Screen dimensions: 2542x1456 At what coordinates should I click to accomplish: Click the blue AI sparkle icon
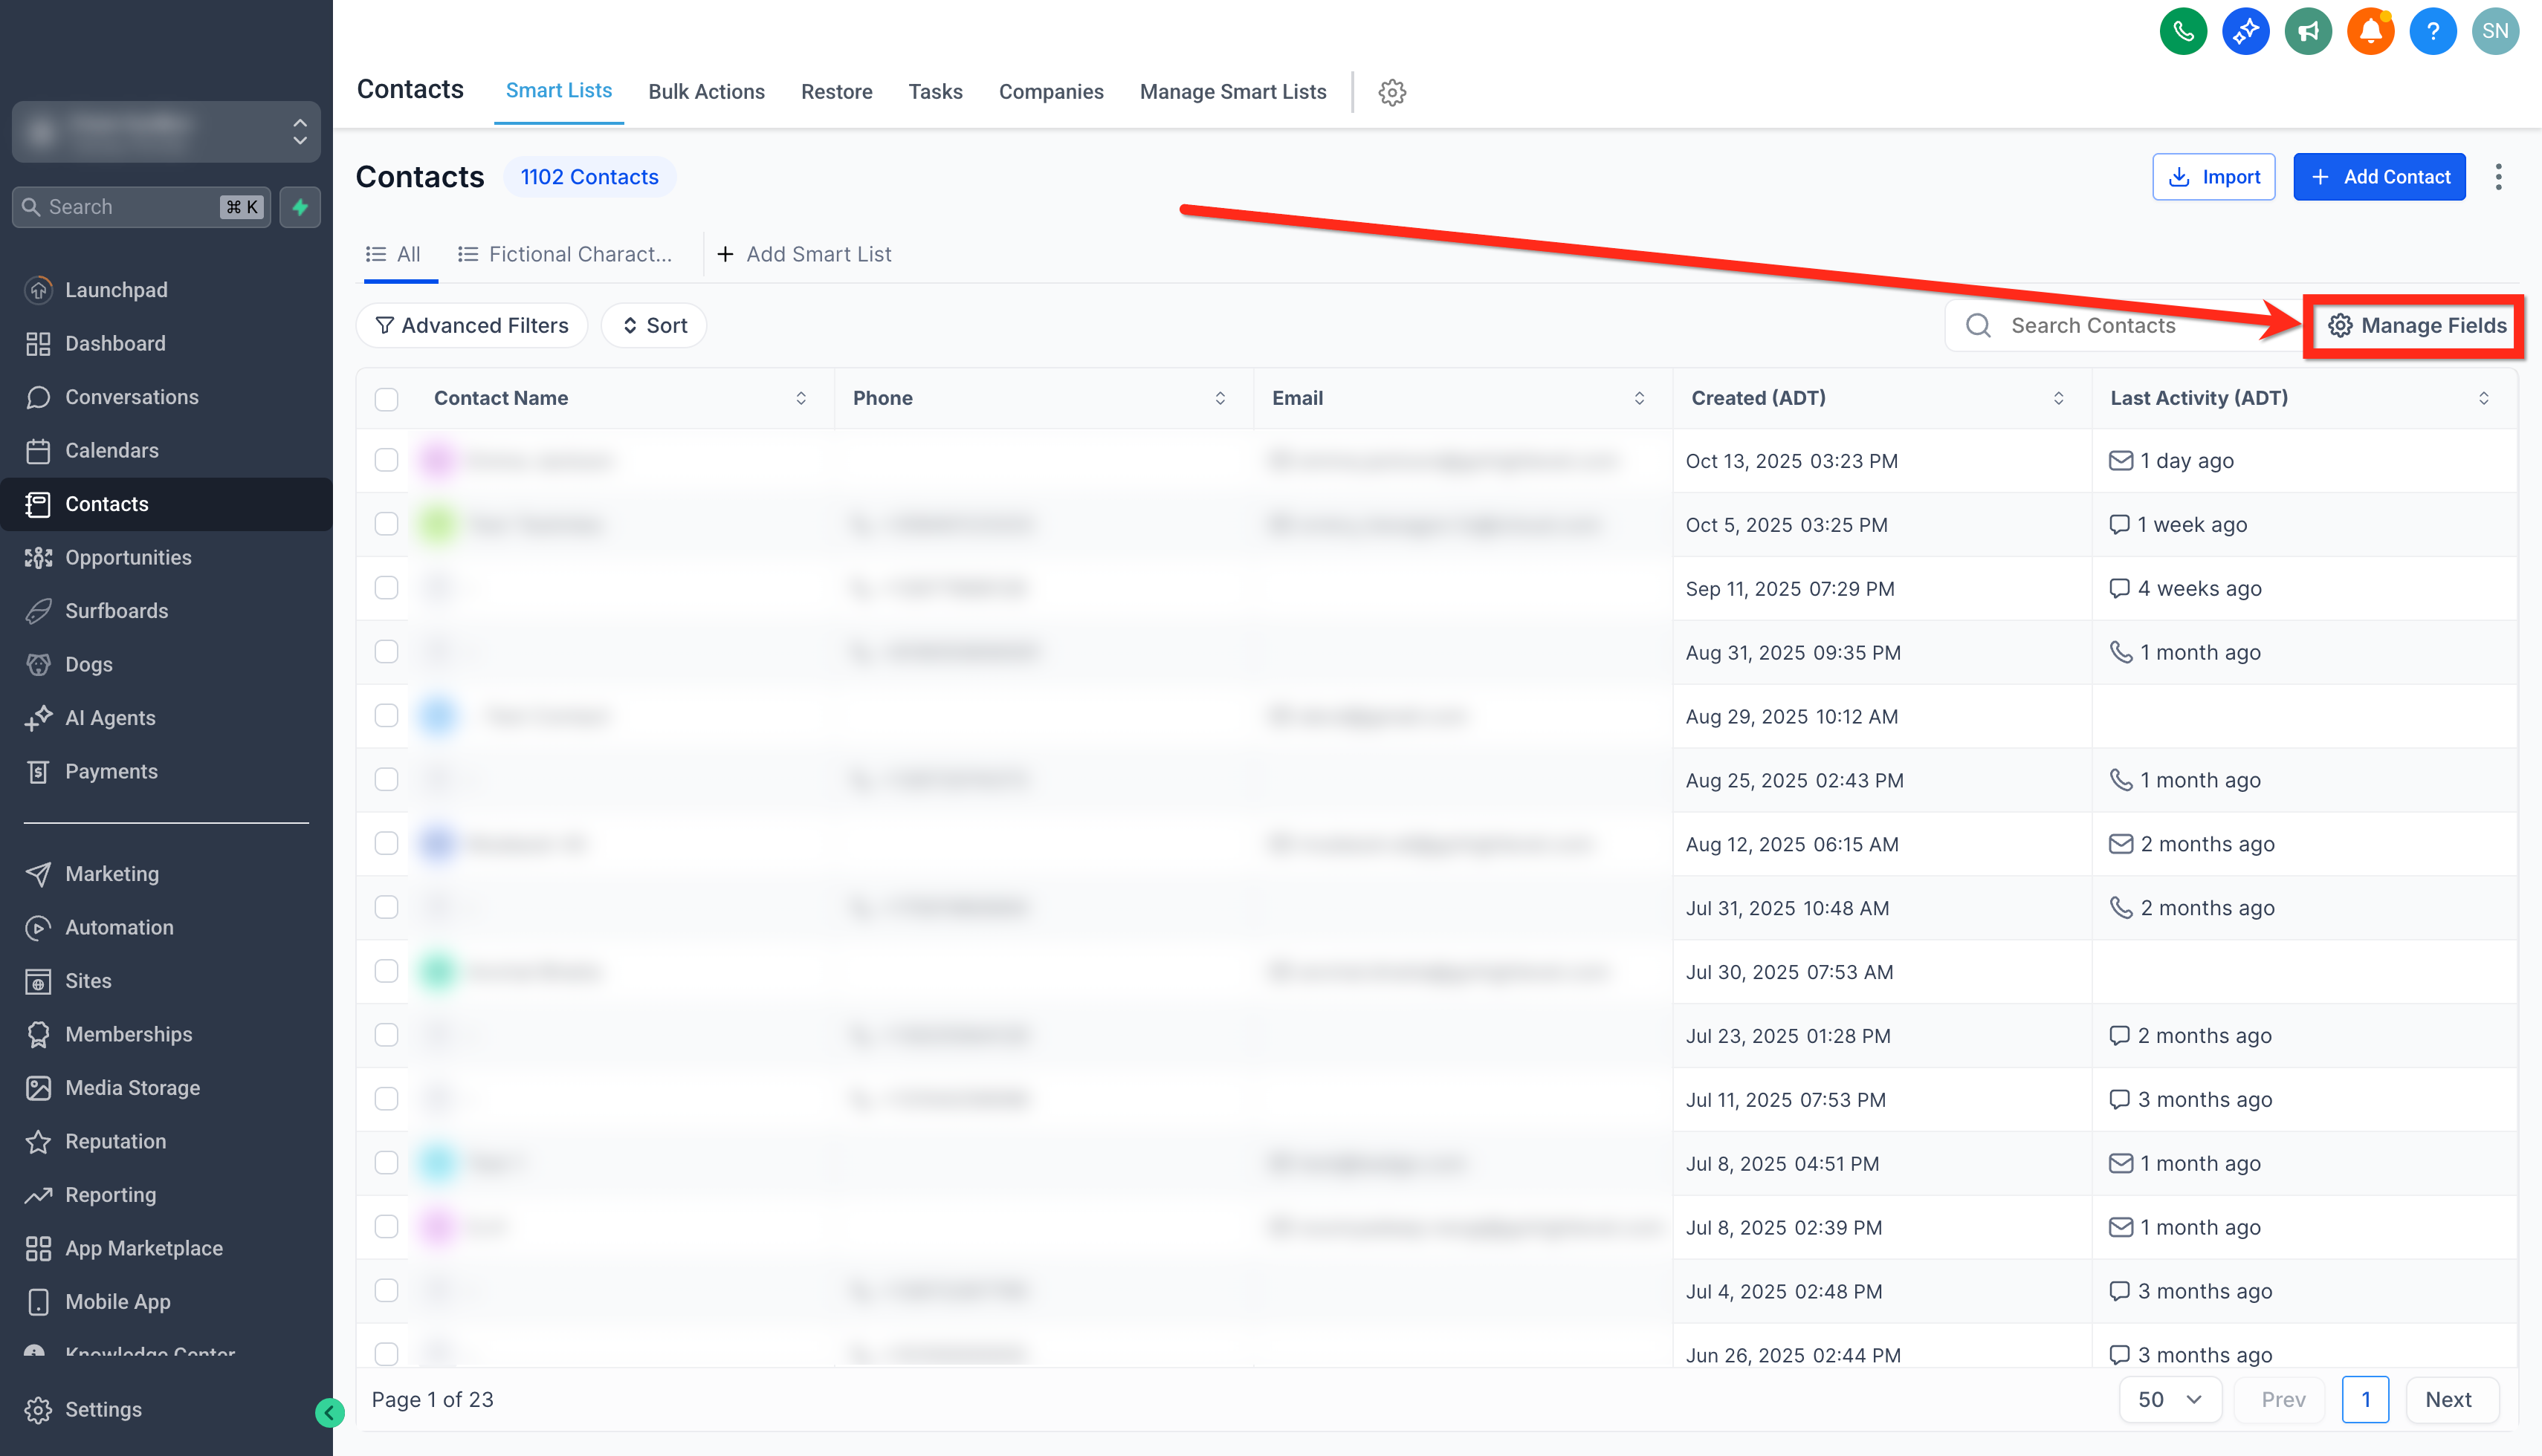[2245, 32]
